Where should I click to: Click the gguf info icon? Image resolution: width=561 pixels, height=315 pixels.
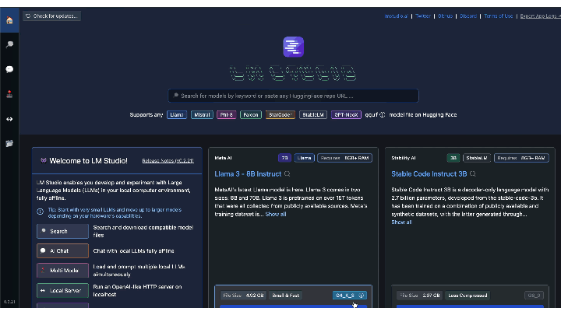[x=382, y=115]
